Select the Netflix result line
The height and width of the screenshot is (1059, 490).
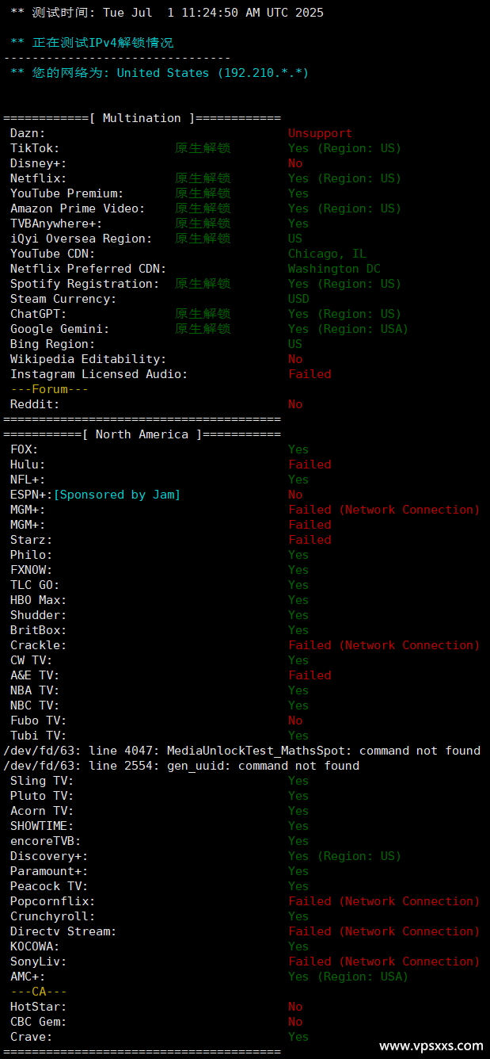[206, 178]
